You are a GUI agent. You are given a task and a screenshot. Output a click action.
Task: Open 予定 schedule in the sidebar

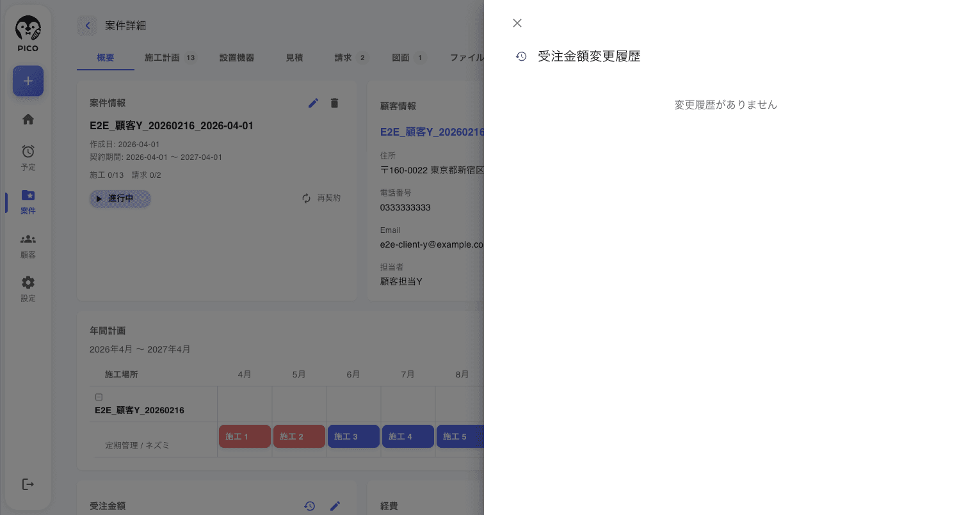[x=28, y=158]
